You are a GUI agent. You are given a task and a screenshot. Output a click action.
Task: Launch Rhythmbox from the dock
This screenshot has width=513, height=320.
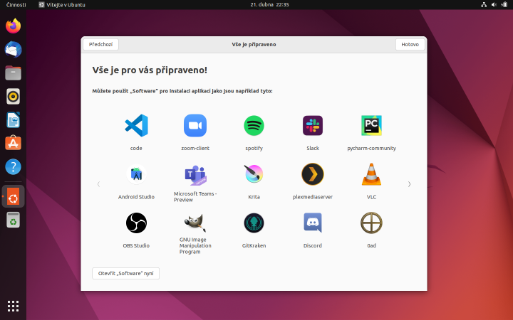(13, 96)
